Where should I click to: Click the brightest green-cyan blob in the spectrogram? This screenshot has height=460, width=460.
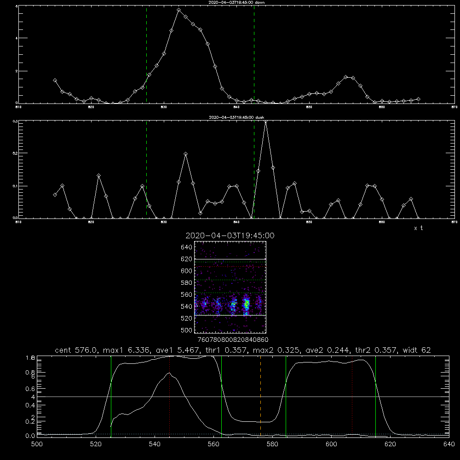tap(247, 304)
